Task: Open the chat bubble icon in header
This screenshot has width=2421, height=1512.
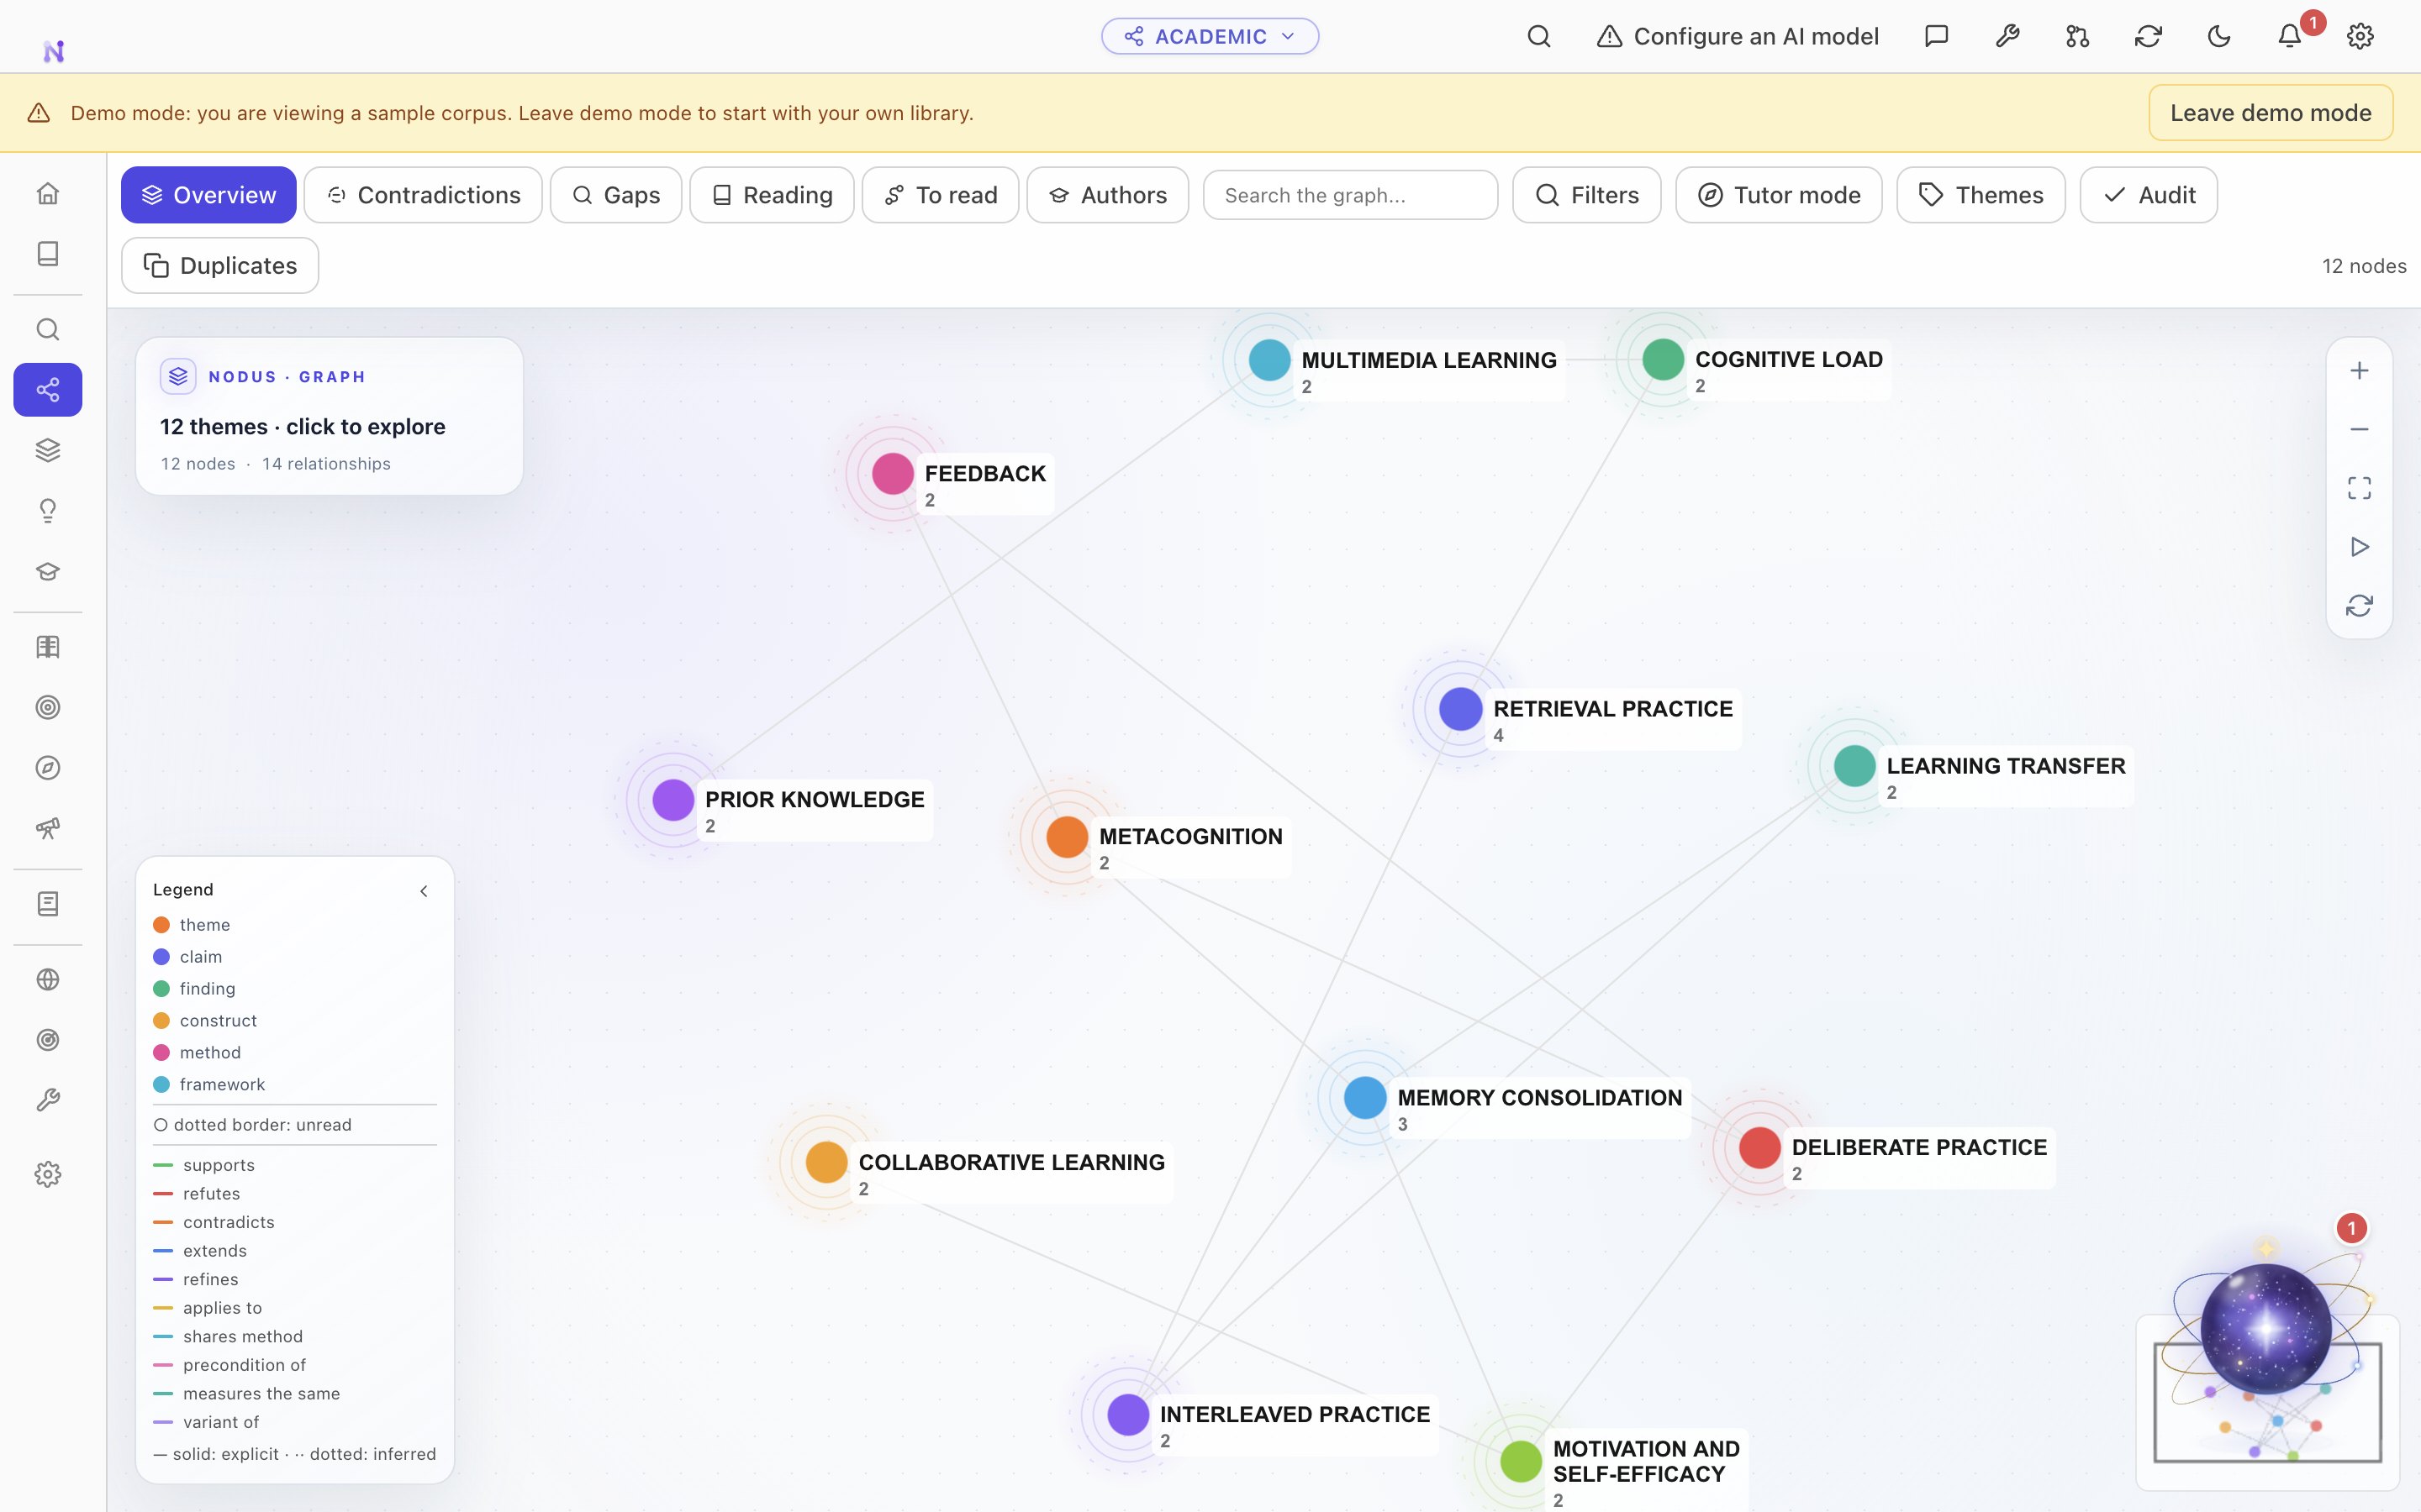Action: 1937,37
